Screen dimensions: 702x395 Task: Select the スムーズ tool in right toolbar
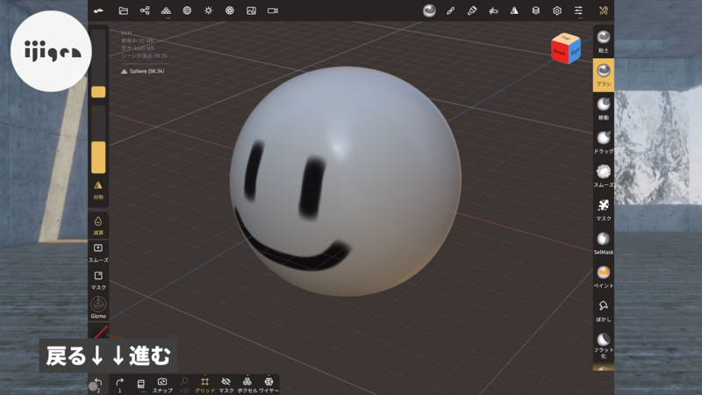[604, 176]
